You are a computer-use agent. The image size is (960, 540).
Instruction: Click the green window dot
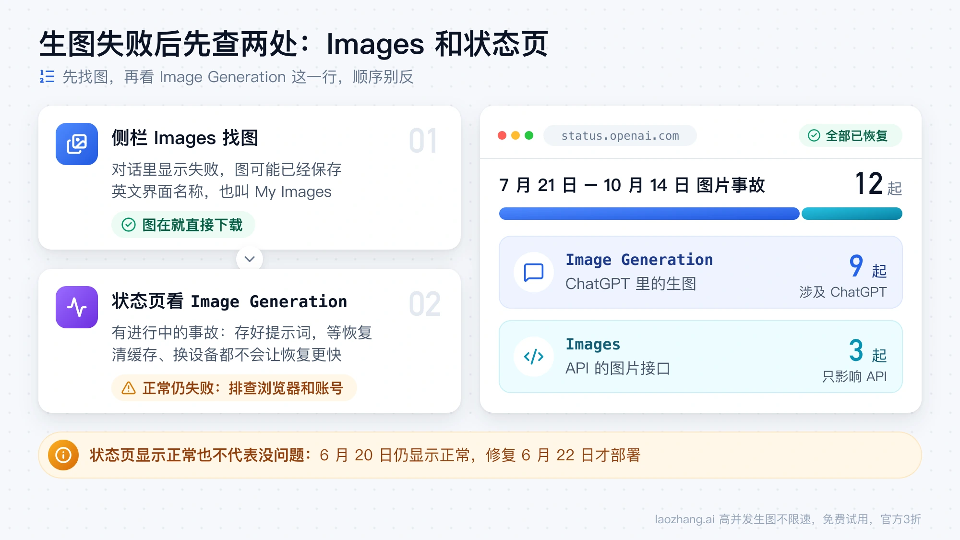[529, 135]
